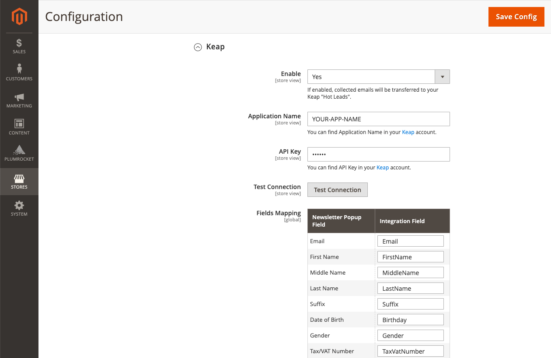Open the System settings icon
This screenshot has height=358, width=551.
pos(19,207)
